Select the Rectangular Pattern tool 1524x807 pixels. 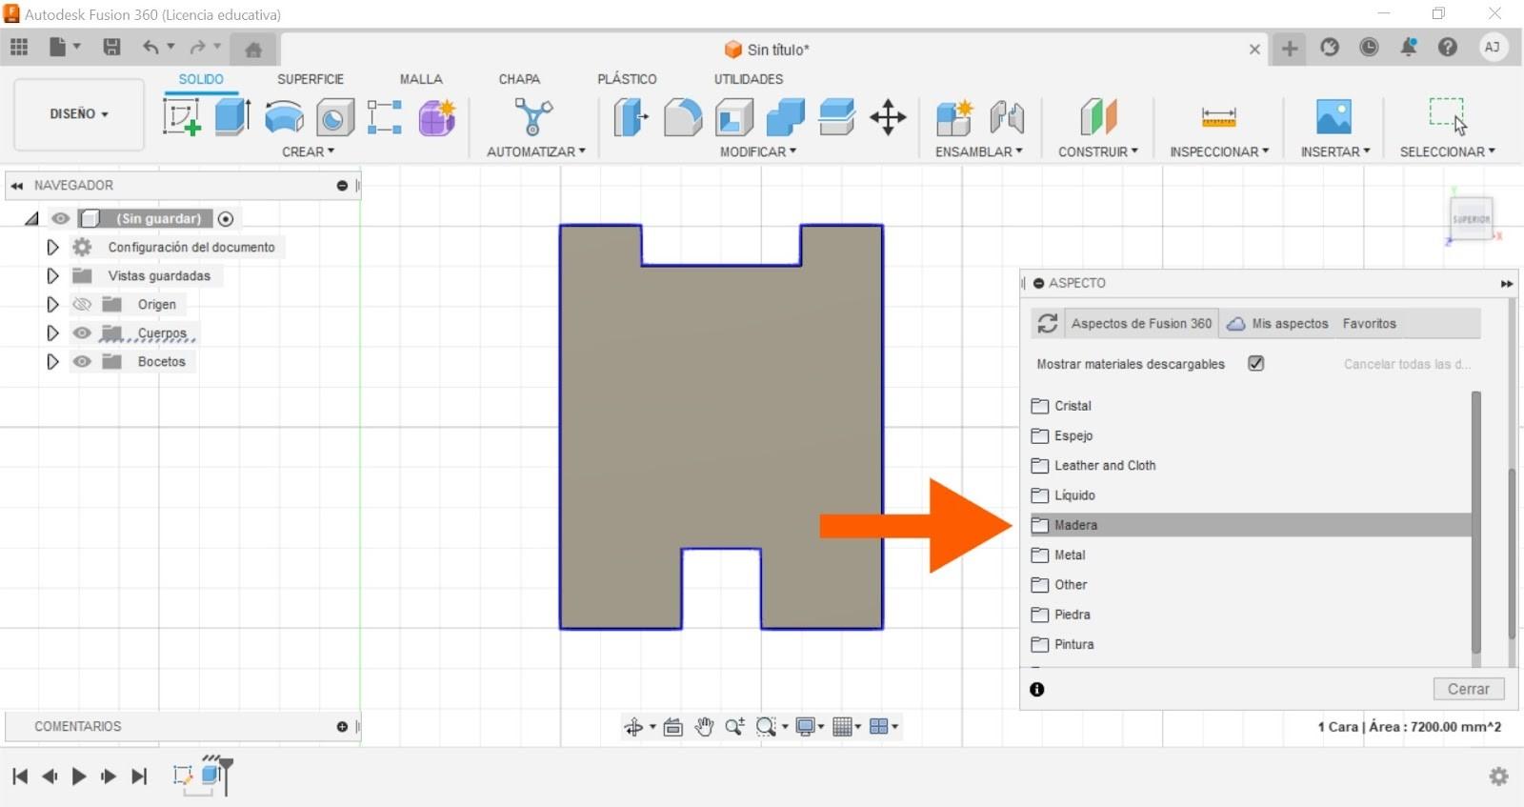pyautogui.click(x=385, y=117)
